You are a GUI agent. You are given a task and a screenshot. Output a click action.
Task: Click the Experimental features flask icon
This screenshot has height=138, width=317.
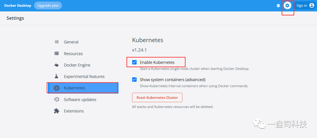[57, 76]
